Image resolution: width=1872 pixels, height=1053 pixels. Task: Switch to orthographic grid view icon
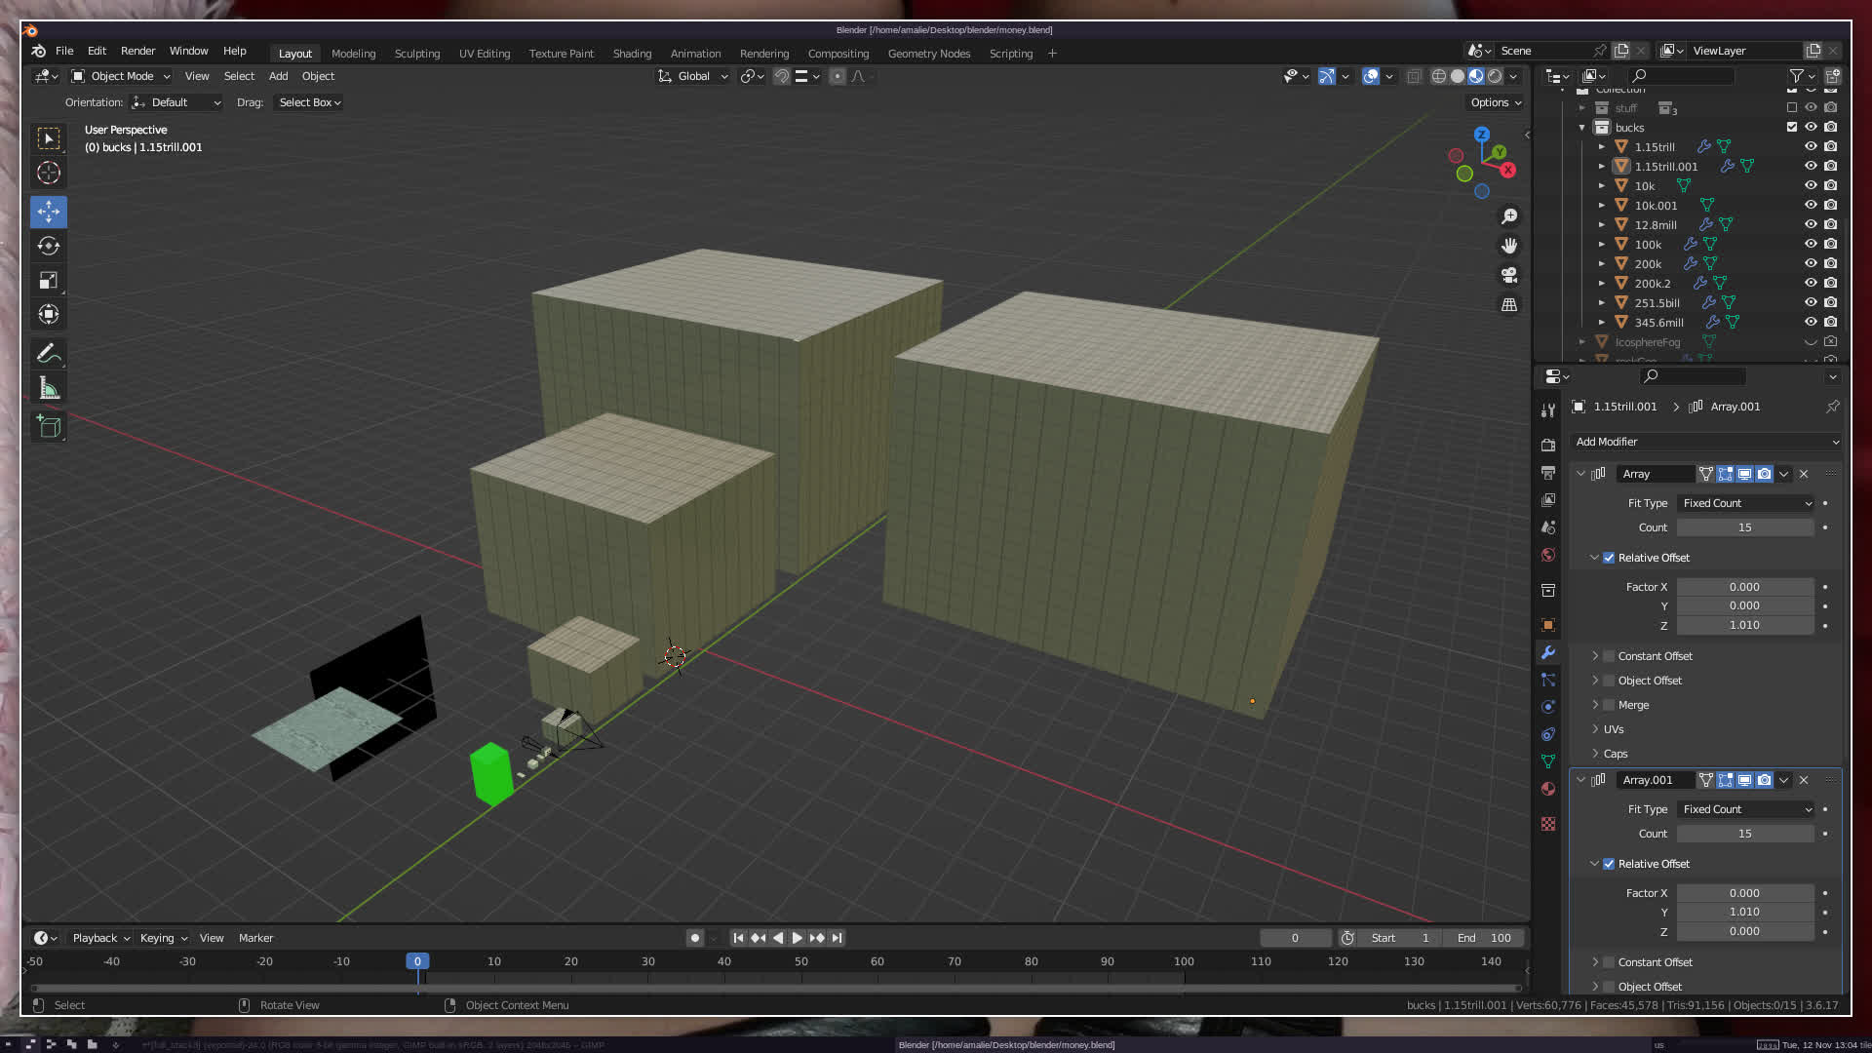1509,305
